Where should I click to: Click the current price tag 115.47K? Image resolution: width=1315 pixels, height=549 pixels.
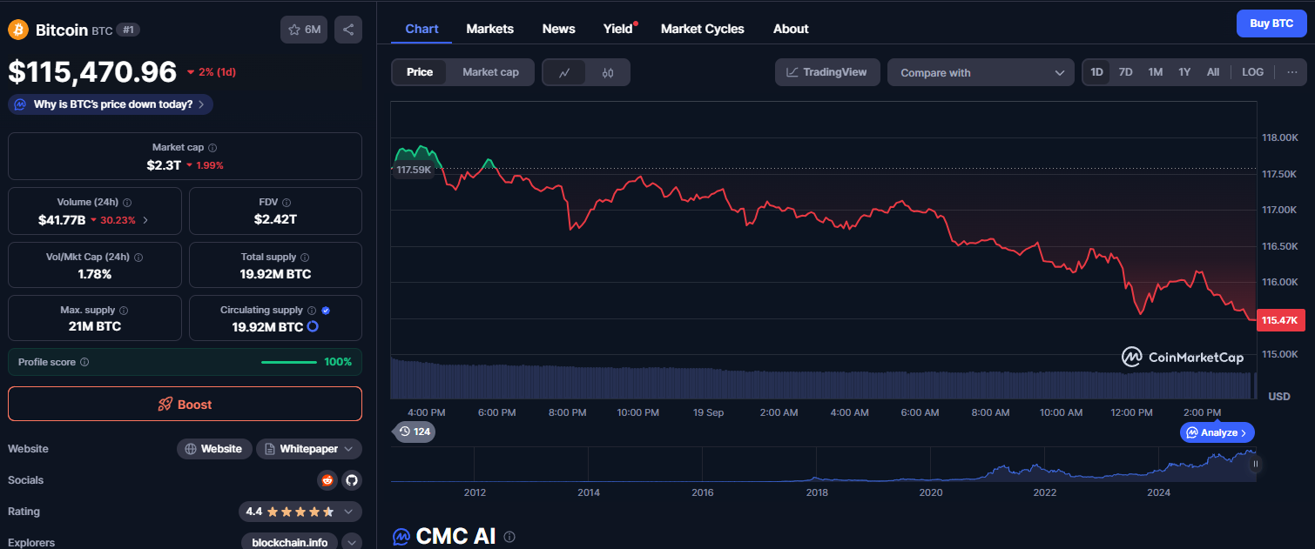(x=1280, y=320)
